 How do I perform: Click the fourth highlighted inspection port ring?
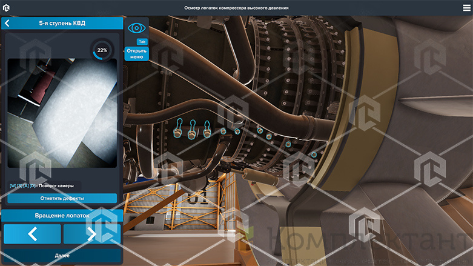(x=223, y=131)
